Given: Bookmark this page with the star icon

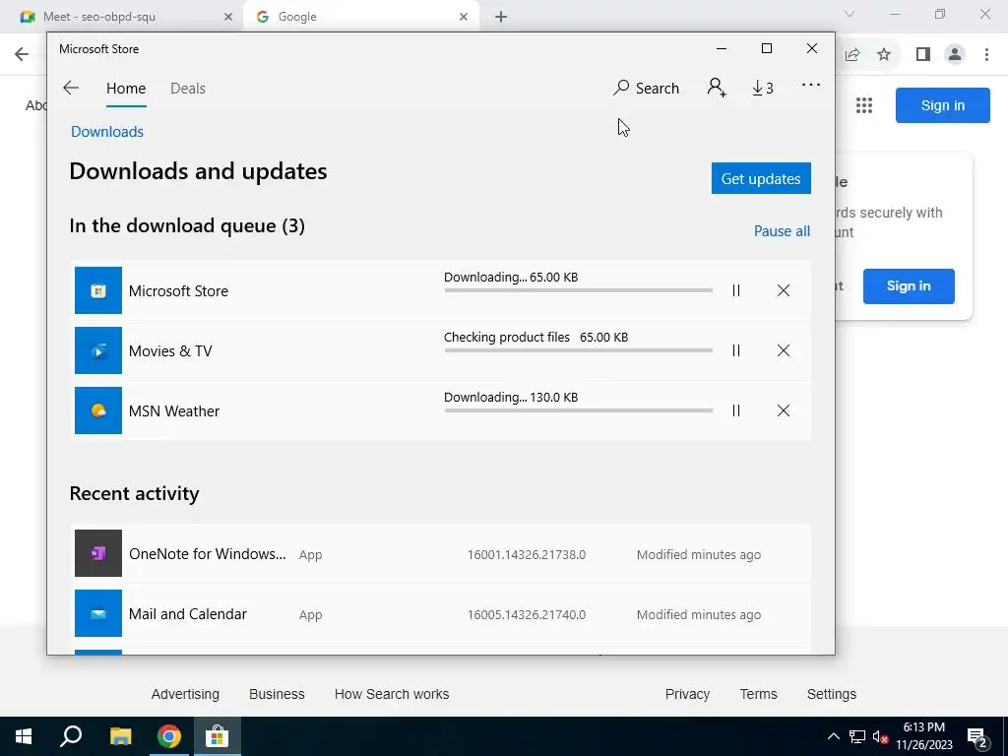Looking at the screenshot, I should (x=885, y=54).
